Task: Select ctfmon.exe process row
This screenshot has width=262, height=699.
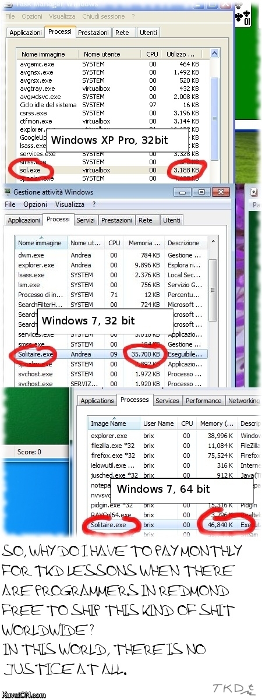Action: (x=114, y=121)
